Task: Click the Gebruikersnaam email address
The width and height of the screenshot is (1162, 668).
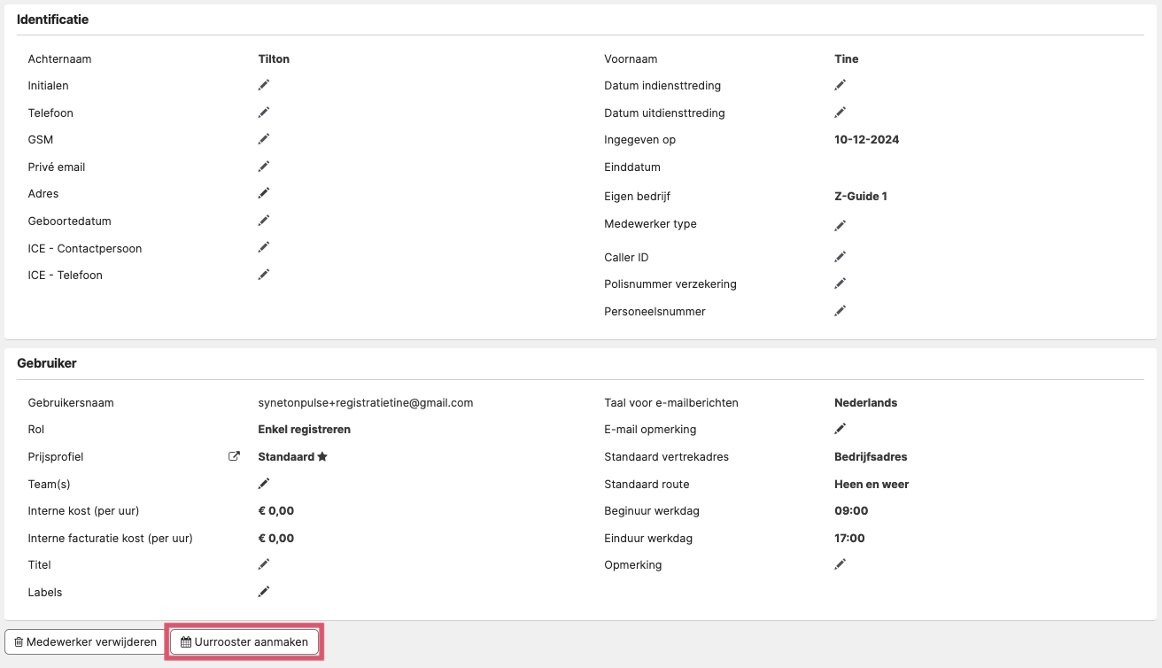Action: click(366, 403)
